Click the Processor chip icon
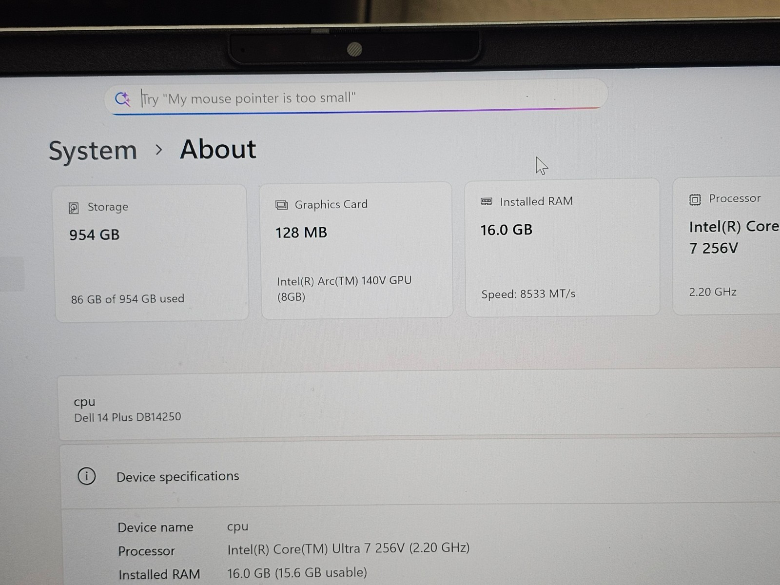This screenshot has width=780, height=585. (x=695, y=199)
